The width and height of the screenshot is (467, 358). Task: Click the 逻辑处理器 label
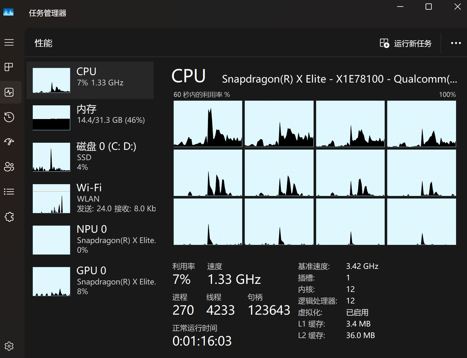tap(317, 301)
